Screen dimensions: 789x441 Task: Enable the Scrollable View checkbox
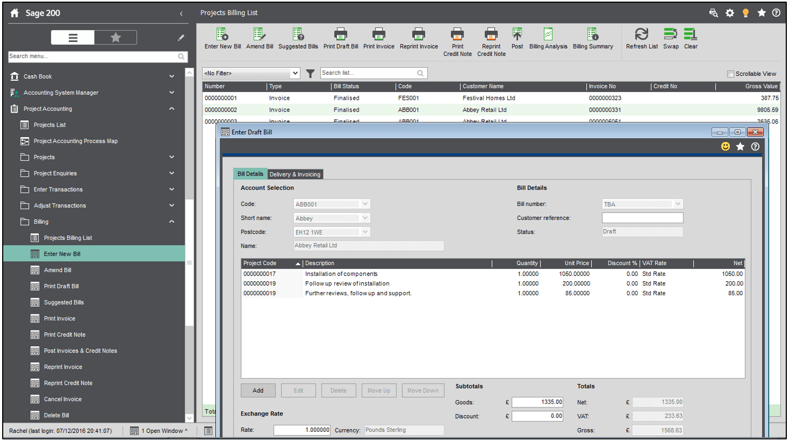coord(731,74)
